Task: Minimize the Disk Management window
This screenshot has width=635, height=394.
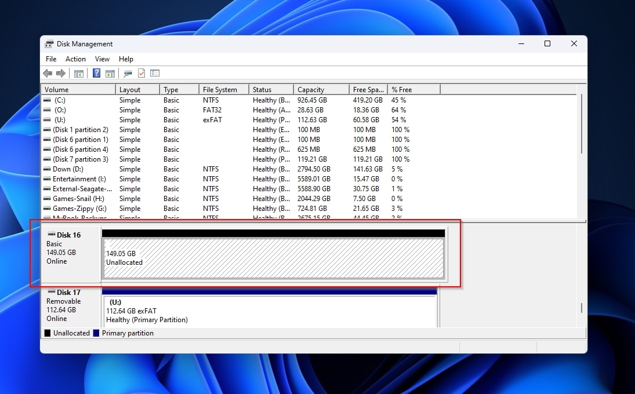Action: pyautogui.click(x=521, y=43)
